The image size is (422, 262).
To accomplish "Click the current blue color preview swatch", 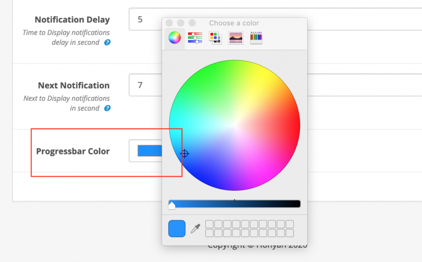I will tap(177, 229).
